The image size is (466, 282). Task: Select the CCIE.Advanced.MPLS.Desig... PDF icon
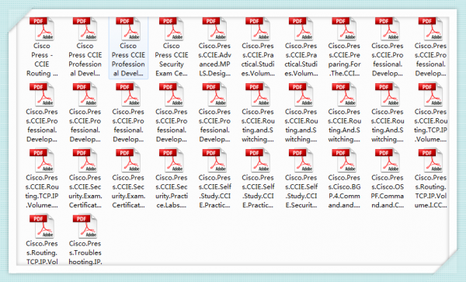214,29
